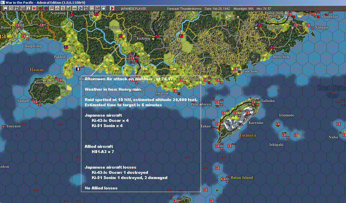Select the Japanese flag base at Canton
Screen dimensions: 346x203
point(133,58)
